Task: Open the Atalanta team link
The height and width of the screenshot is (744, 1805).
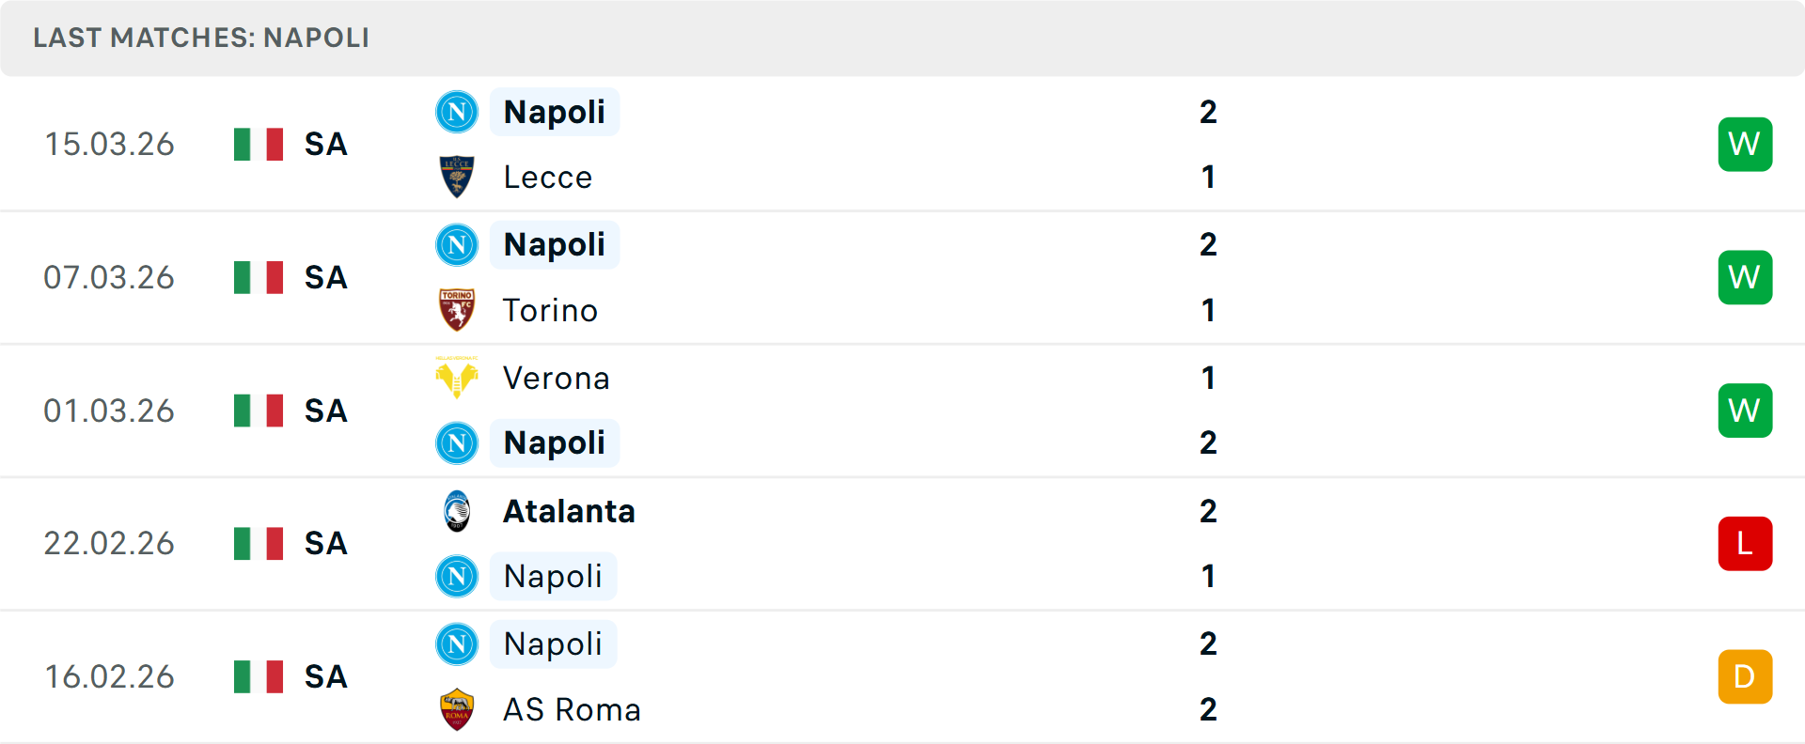Action: [569, 511]
